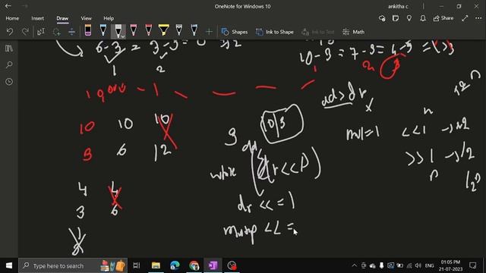This screenshot has width=486, height=273.
Task: Open the white pen options dropdown arrow
Action: (x=123, y=36)
